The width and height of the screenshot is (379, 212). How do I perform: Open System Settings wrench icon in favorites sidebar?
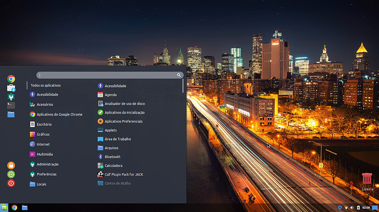coord(11,96)
